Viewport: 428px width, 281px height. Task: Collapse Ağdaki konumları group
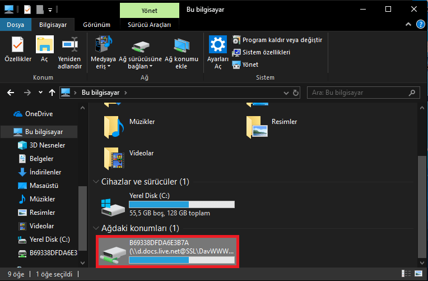click(x=96, y=228)
